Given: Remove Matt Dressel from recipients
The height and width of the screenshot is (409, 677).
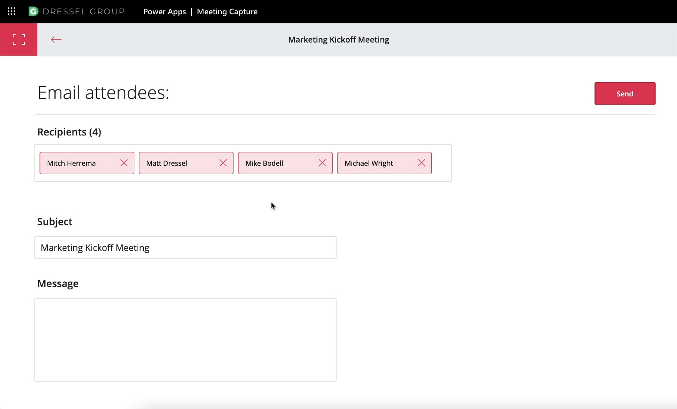Looking at the screenshot, I should tap(223, 163).
